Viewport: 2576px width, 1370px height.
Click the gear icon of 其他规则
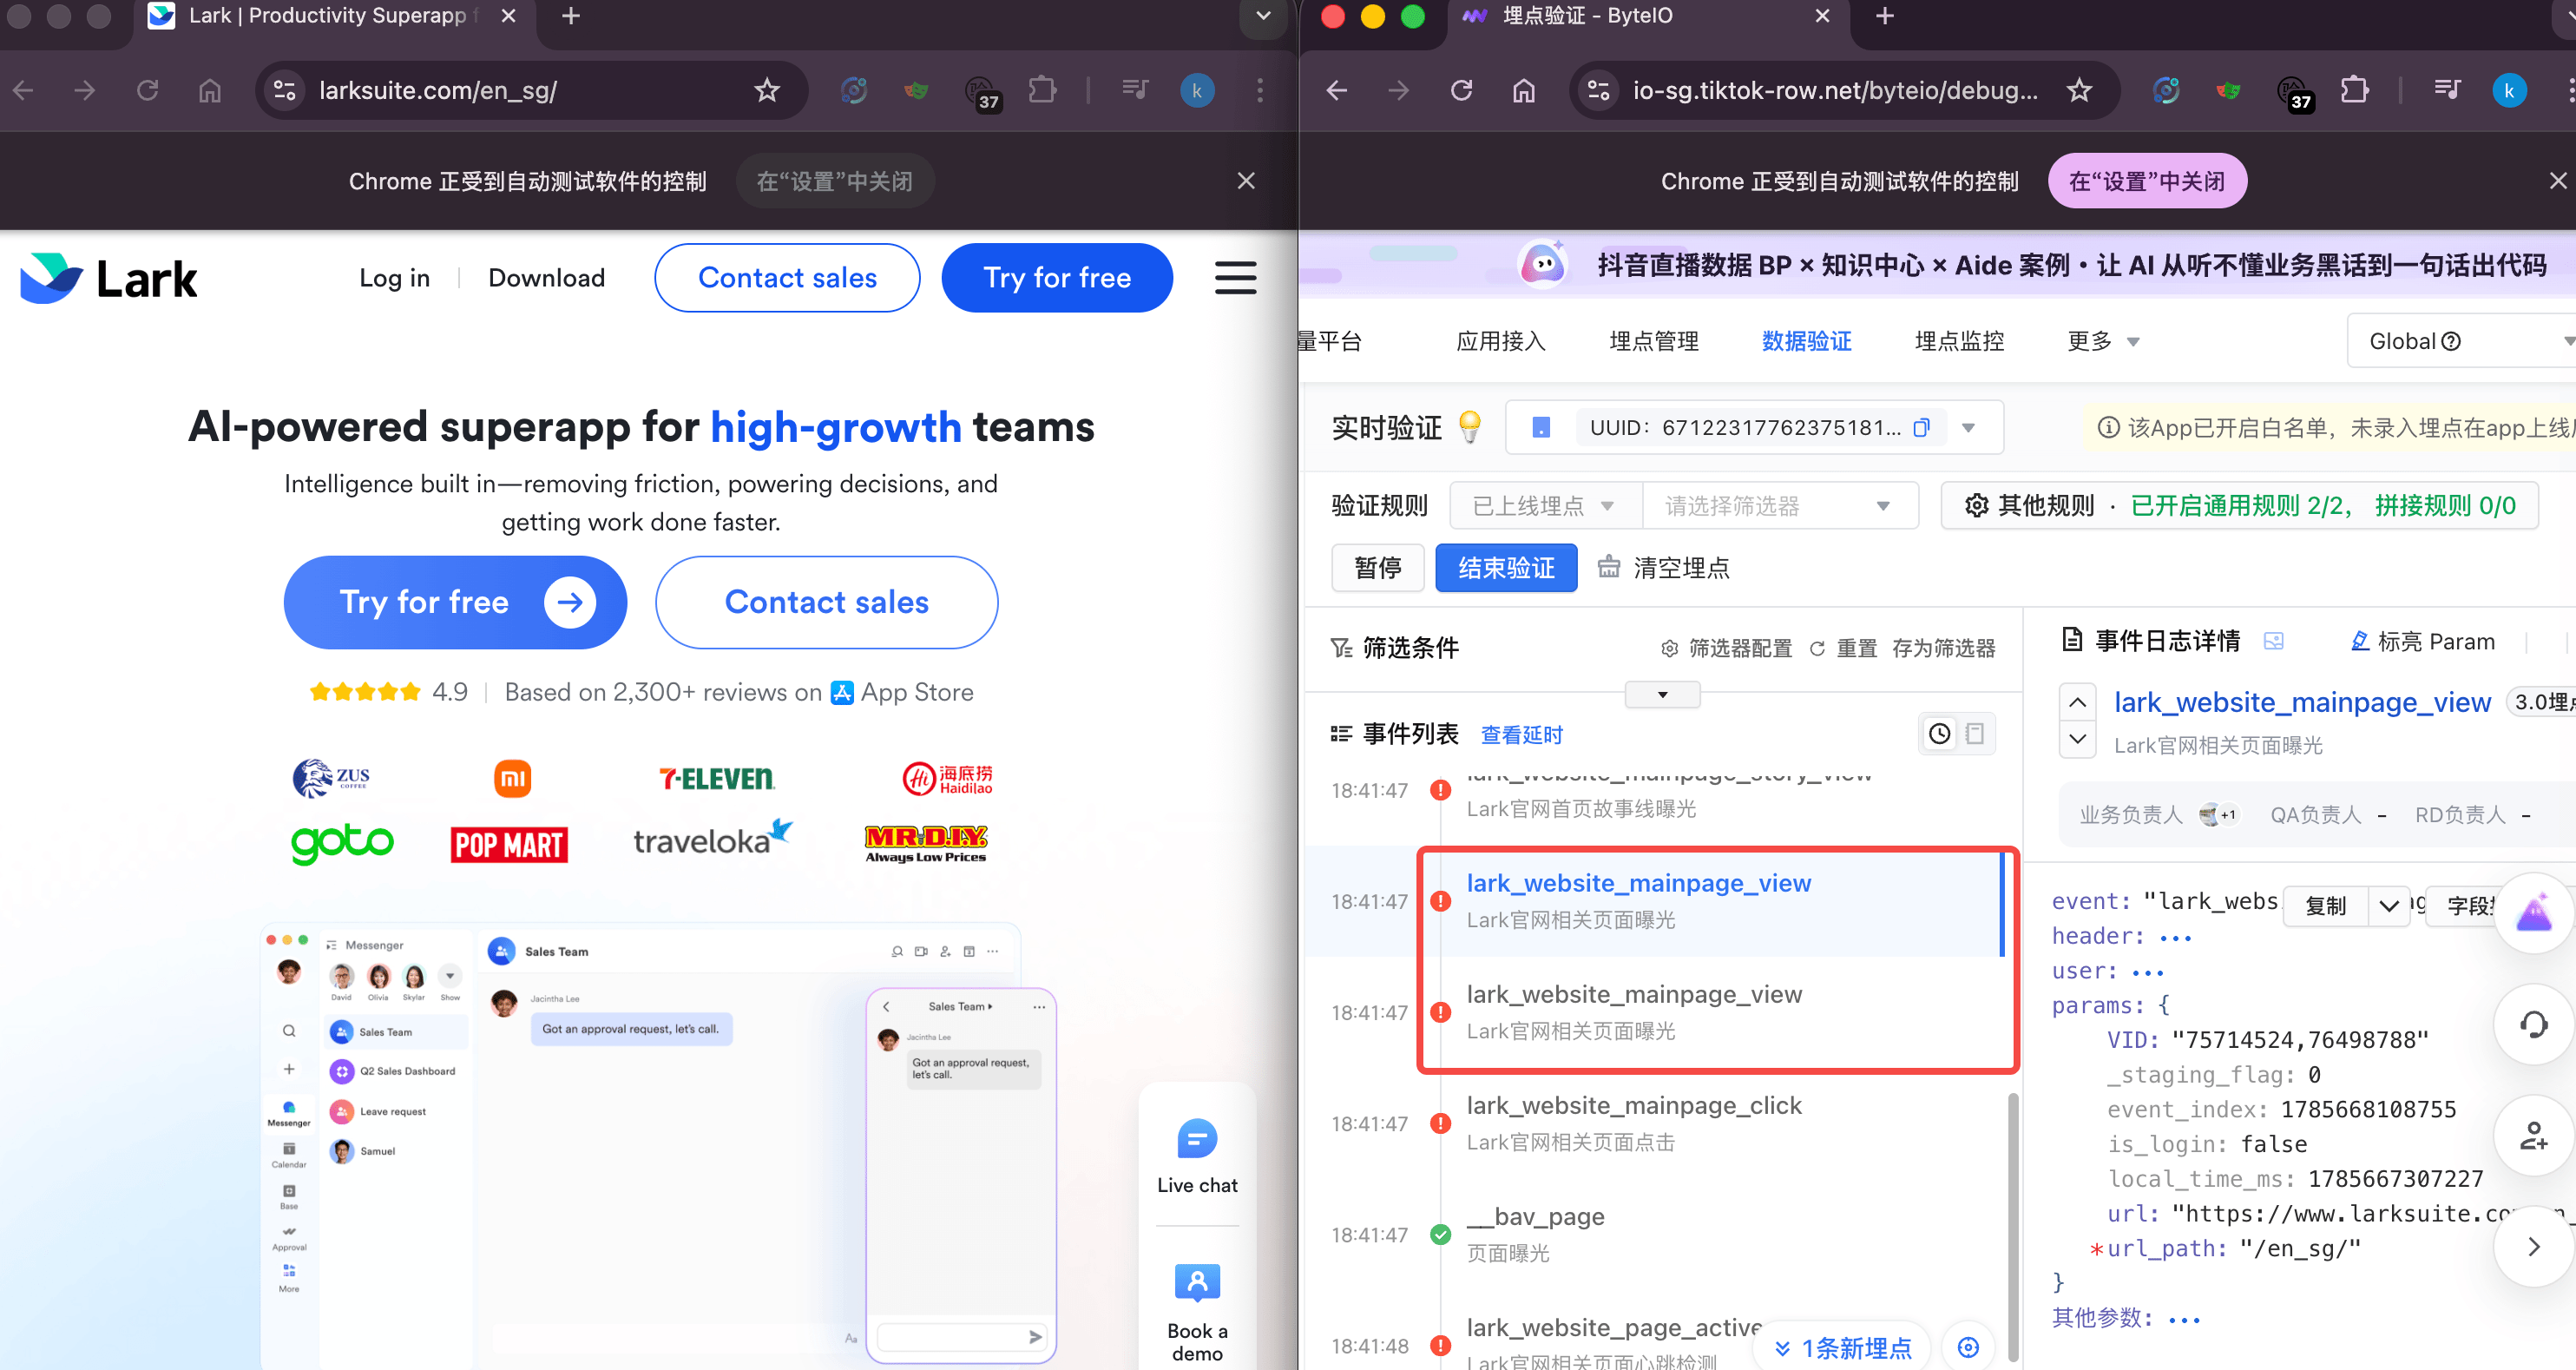click(1976, 506)
